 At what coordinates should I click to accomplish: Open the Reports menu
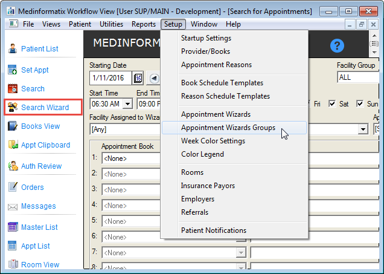[x=144, y=24]
